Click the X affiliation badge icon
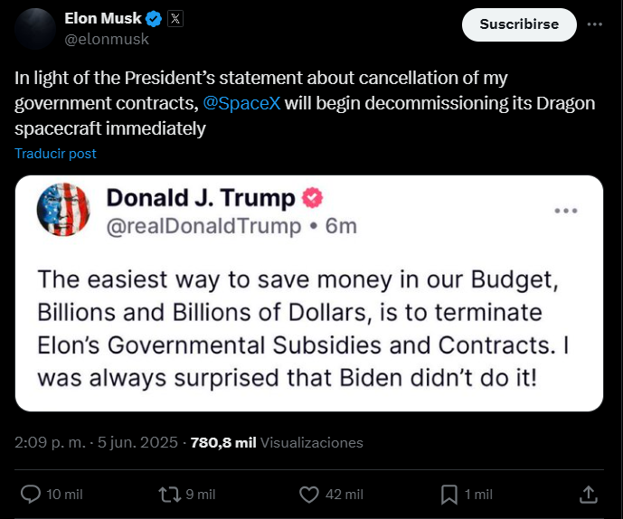The width and height of the screenshot is (623, 519). click(175, 19)
